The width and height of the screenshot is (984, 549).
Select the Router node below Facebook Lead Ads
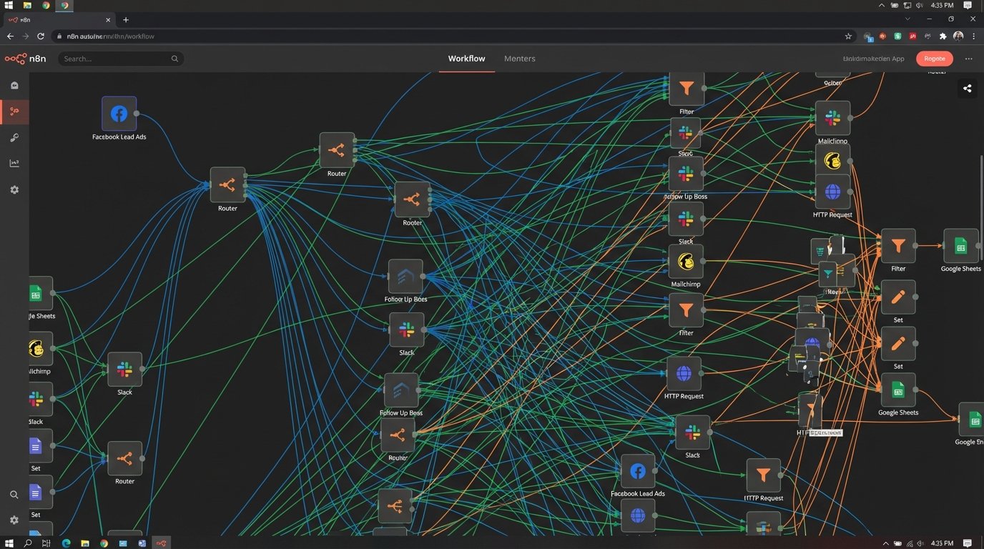(227, 185)
